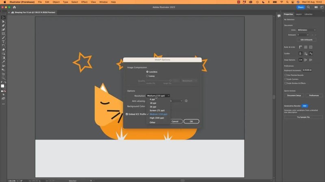Enable Scale Strokes & Effects checkbox

pos(286,83)
